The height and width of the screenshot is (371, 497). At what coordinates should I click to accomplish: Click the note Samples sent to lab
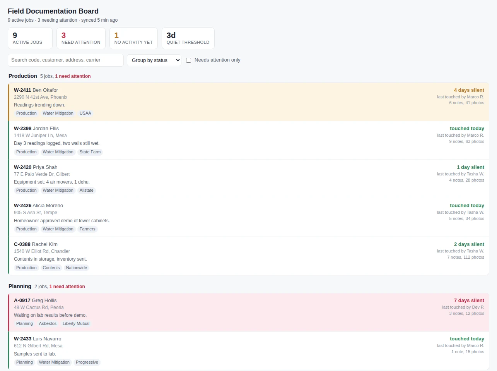tap(35, 354)
